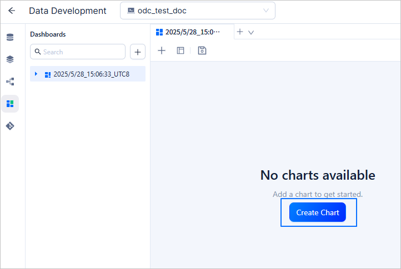Screen dimensions: 401x269
Task: Select the Dashboards icon in left sidebar
Action: coord(10,104)
